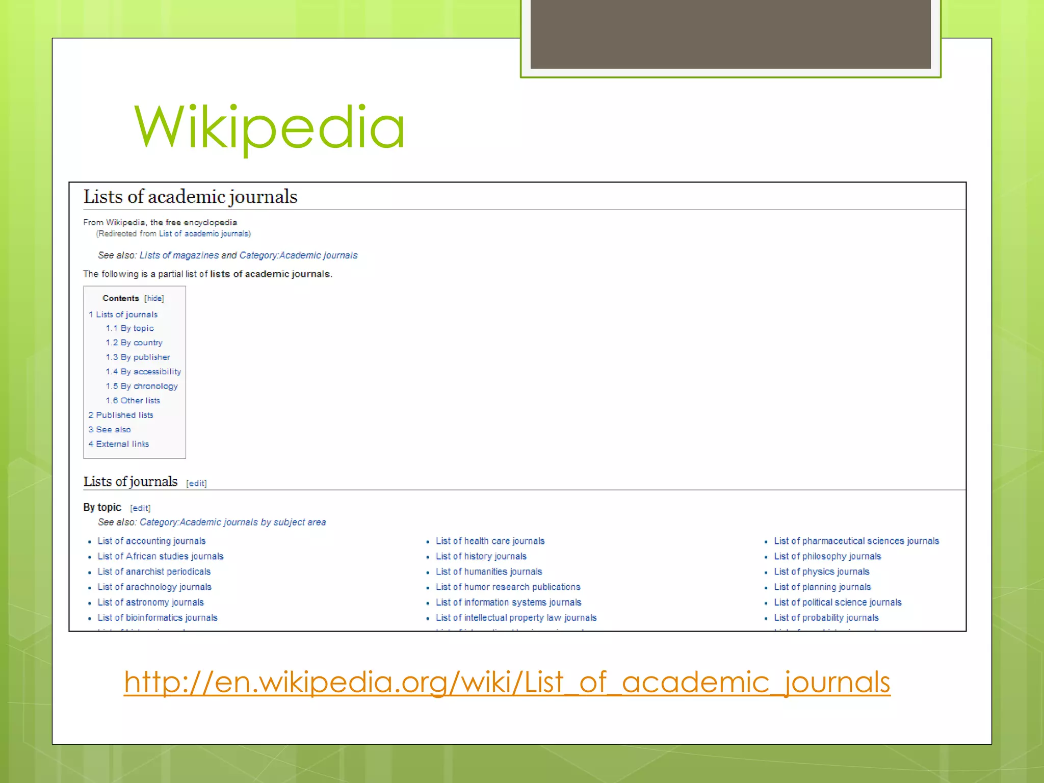1044x783 pixels.
Task: Open 'Category:Academic journals' see-also link
Action: [298, 255]
